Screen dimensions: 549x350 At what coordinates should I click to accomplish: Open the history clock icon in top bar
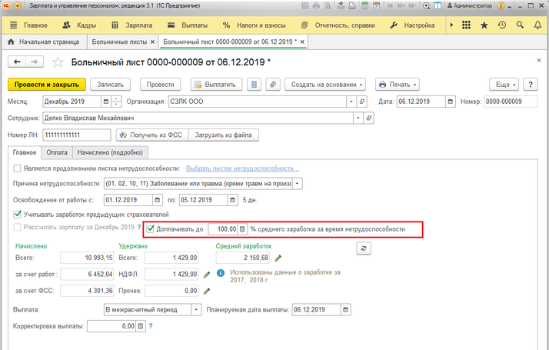coord(502,25)
